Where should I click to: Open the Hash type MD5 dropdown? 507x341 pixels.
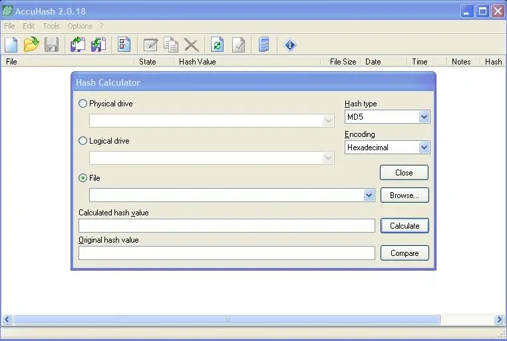coord(424,116)
